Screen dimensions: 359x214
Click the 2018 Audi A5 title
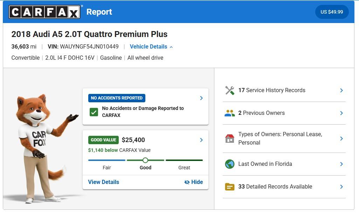tap(89, 34)
